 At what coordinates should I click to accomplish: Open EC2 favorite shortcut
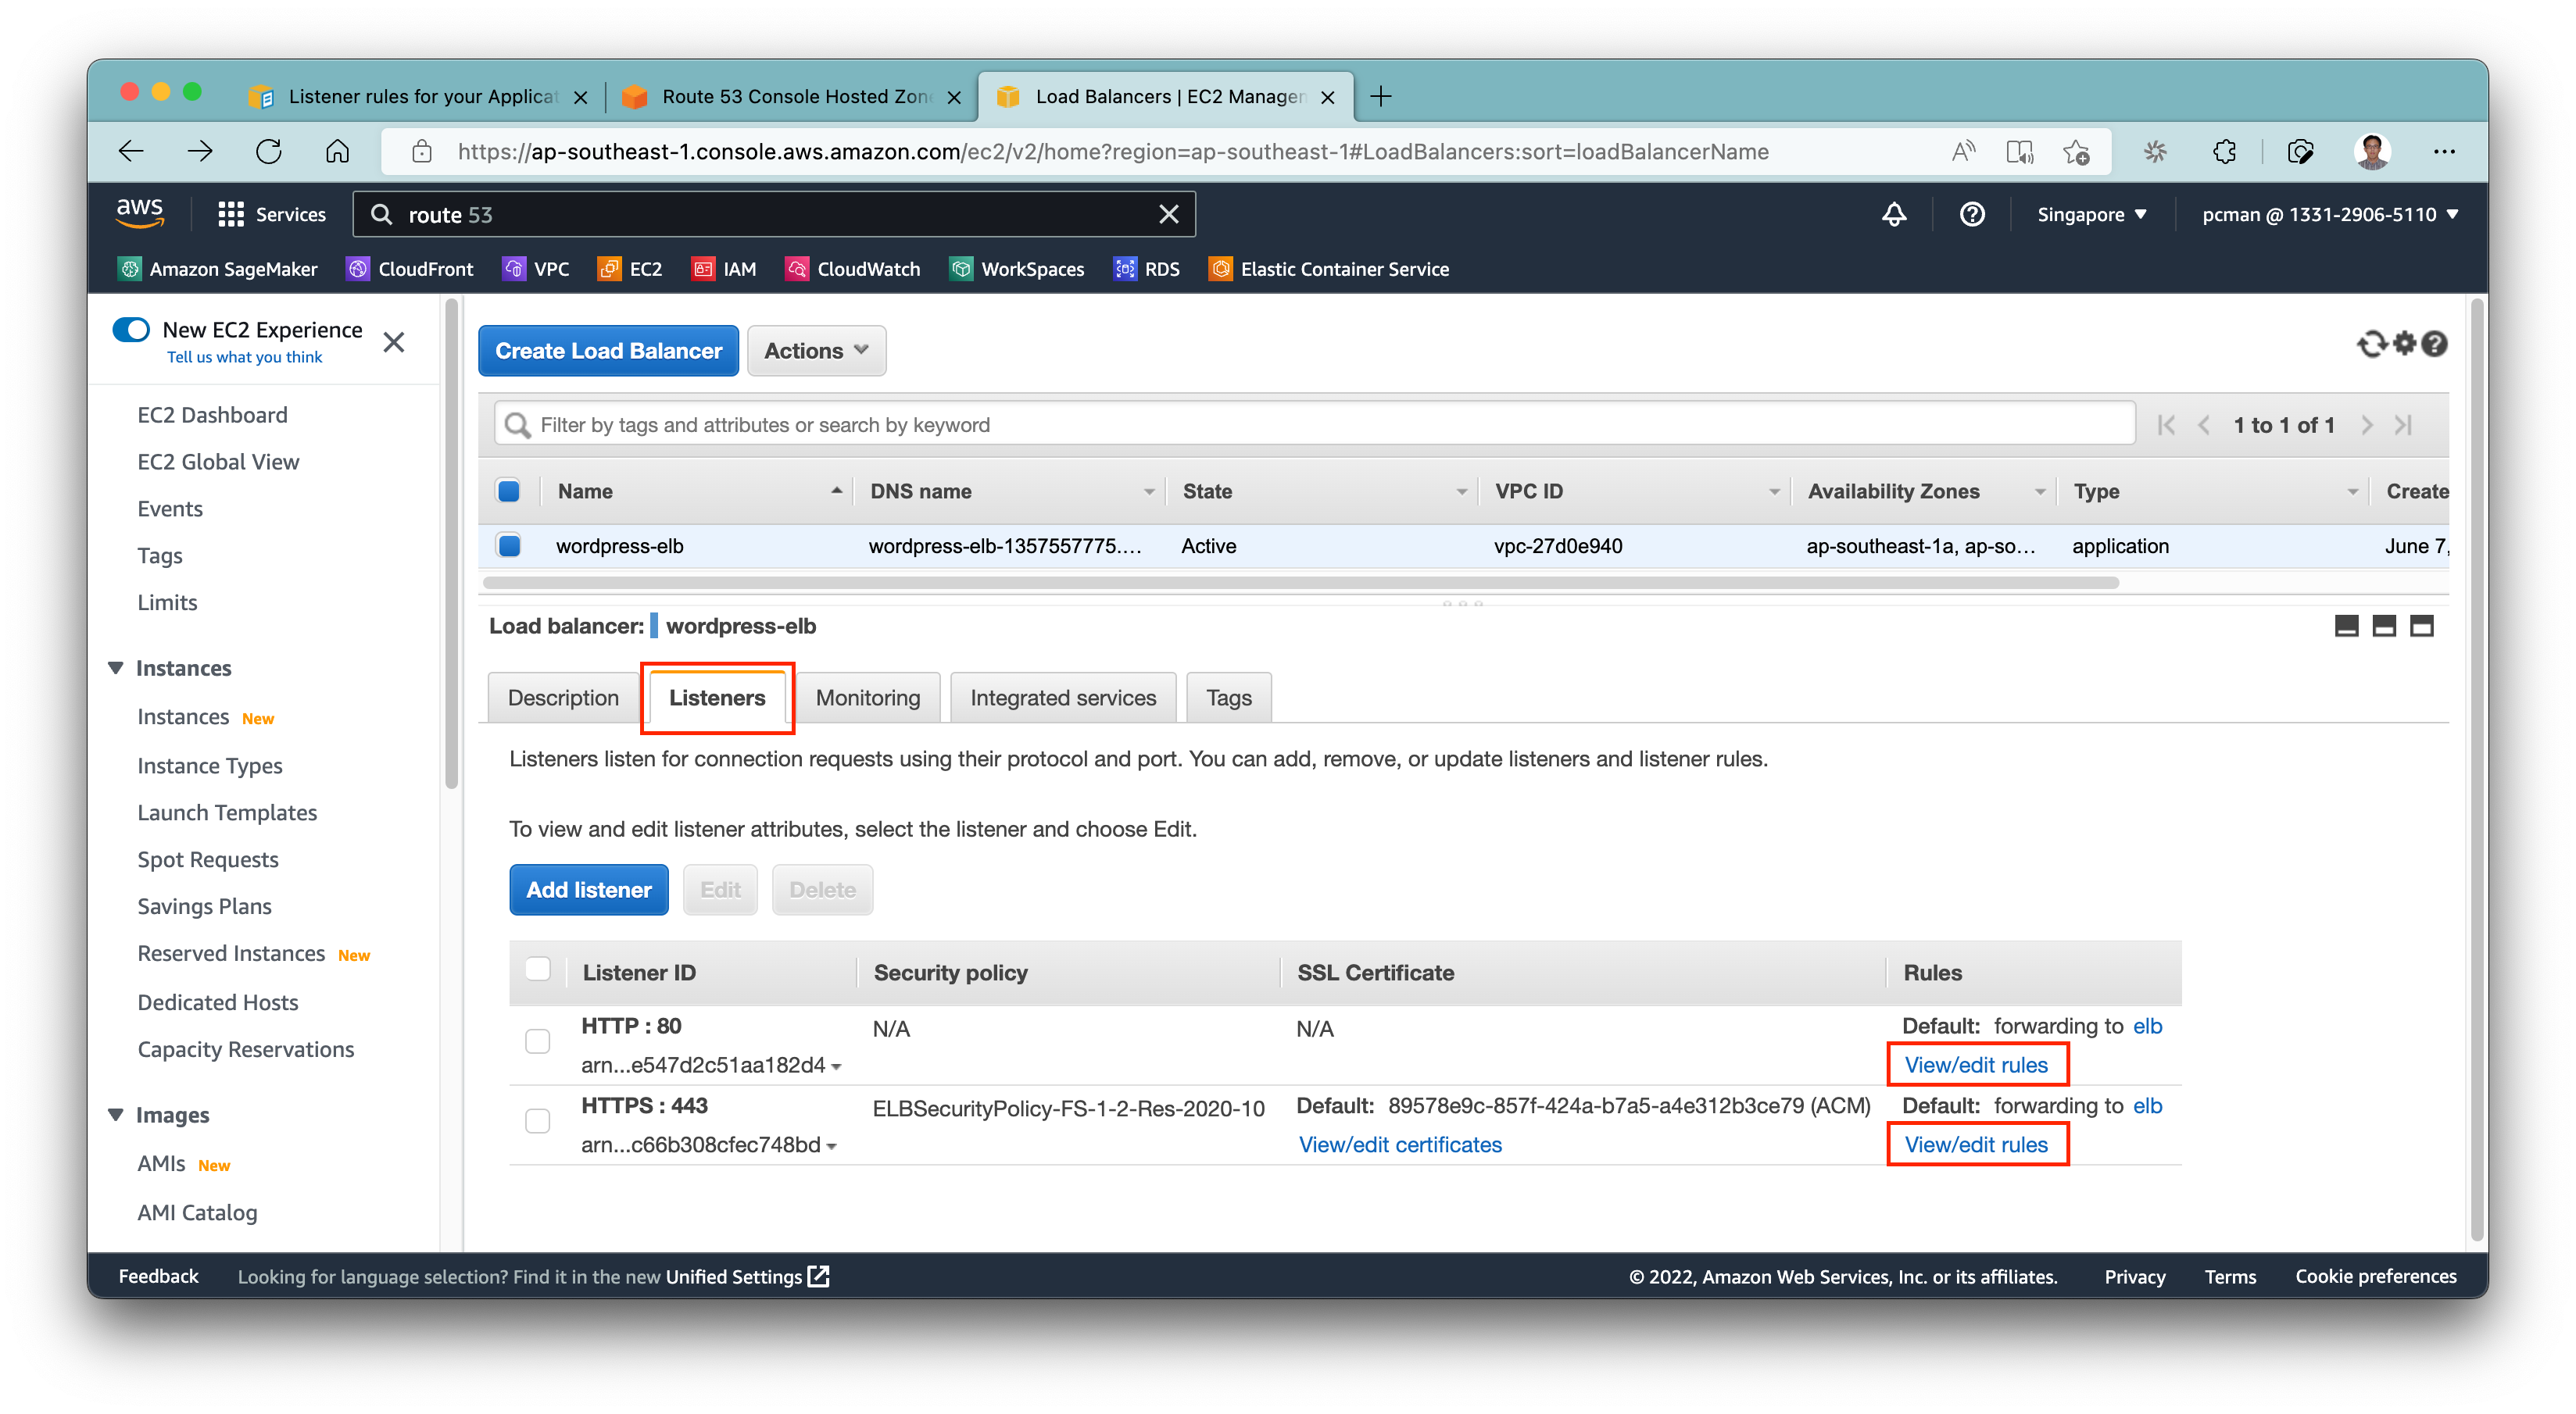[630, 269]
